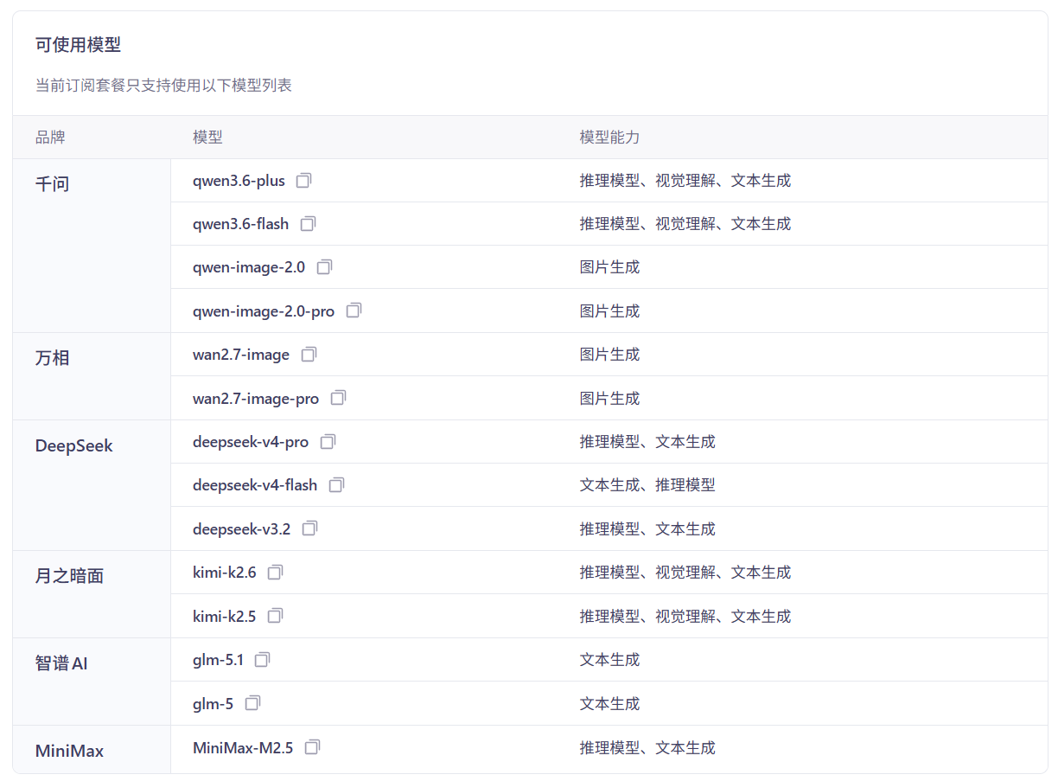Copy the deepseek-v4-flash model name
This screenshot has height=781, width=1058.
pos(336,485)
